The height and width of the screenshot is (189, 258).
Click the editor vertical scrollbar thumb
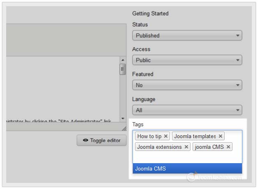point(123,69)
